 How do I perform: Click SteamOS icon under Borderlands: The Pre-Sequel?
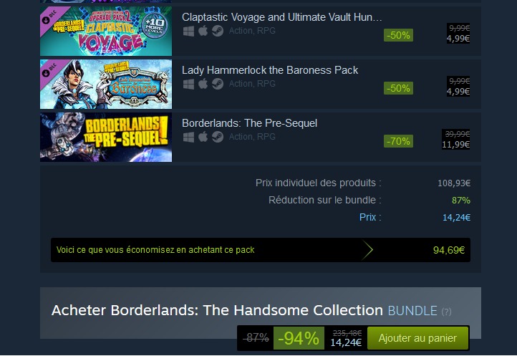coord(218,138)
